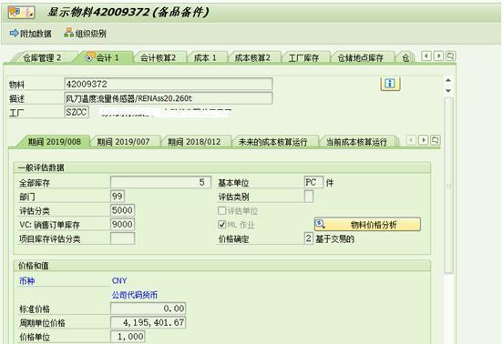Click the 币种 label link
This screenshot has width=503, height=344.
pyautogui.click(x=27, y=281)
